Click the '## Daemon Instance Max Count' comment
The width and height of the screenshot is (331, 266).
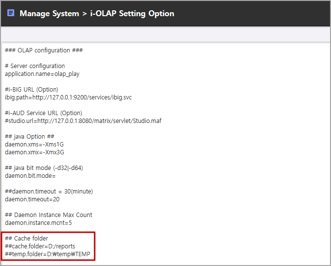tap(49, 215)
